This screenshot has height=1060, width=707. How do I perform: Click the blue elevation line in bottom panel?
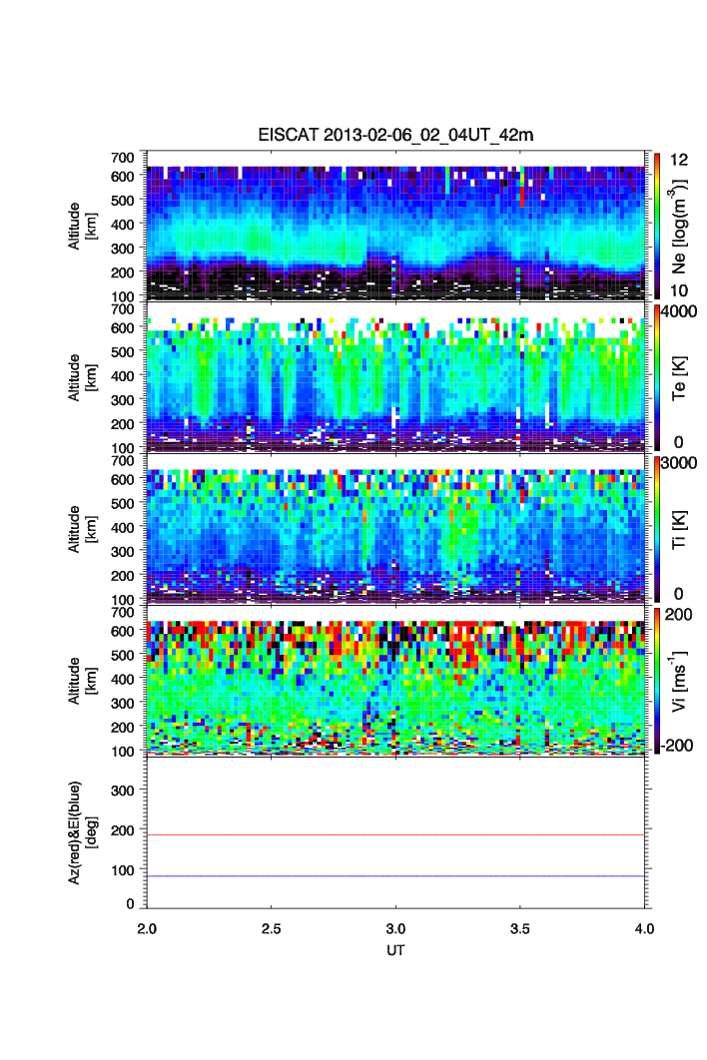395,876
